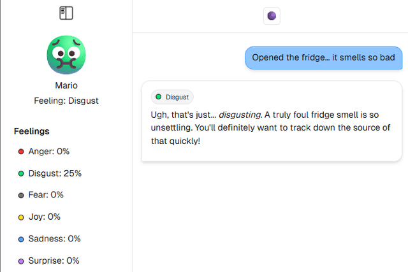Click the blue Sadness dot
The image size is (408, 272).
click(x=21, y=239)
